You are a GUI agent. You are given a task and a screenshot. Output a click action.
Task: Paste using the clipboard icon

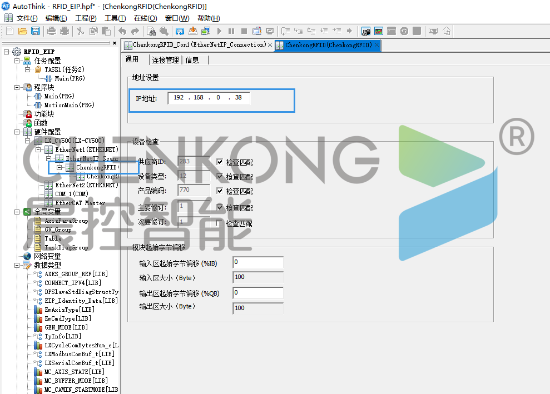106,31
